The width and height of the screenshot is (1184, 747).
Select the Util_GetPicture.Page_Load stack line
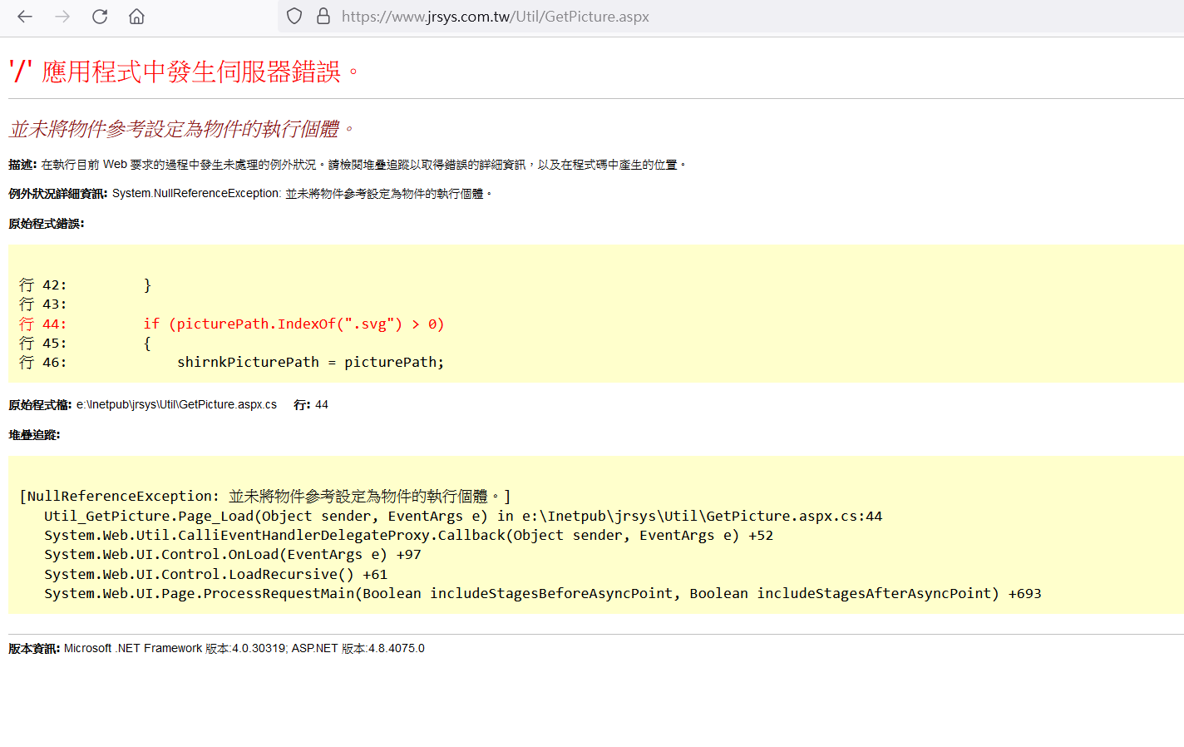pos(463,517)
